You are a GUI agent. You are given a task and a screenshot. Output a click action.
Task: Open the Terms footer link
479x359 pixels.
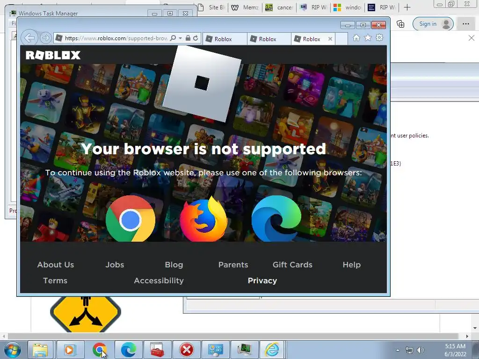(55, 280)
